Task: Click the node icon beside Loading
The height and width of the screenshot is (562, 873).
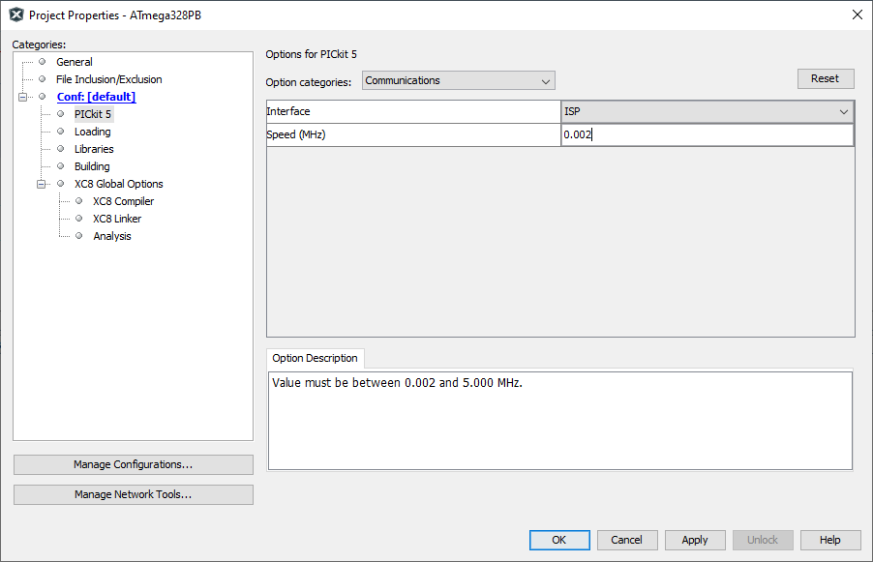Action: click(x=60, y=131)
